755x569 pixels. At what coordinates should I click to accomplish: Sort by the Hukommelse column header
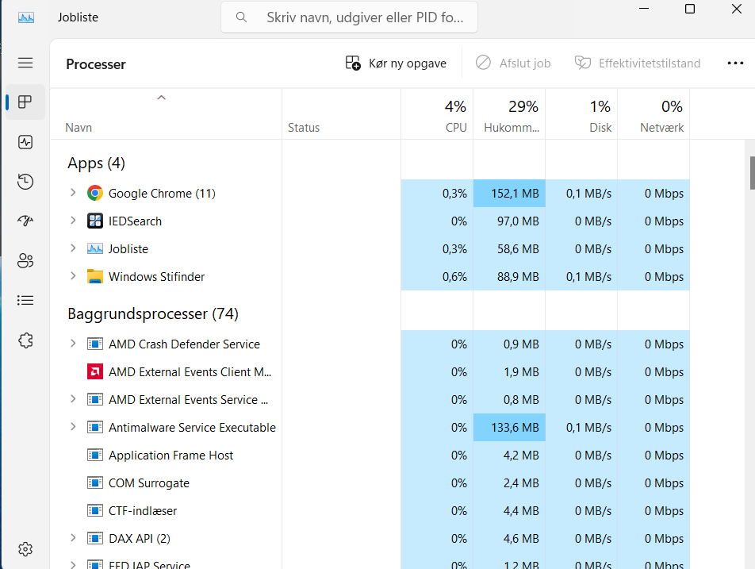pos(508,113)
